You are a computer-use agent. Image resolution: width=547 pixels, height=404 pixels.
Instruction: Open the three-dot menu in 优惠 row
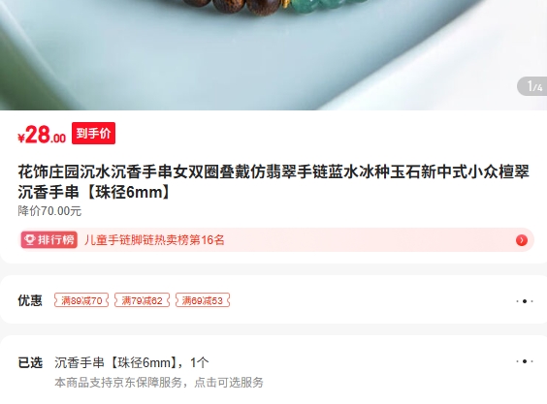[x=525, y=301]
